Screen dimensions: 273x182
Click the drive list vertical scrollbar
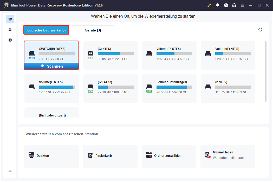click(265, 71)
